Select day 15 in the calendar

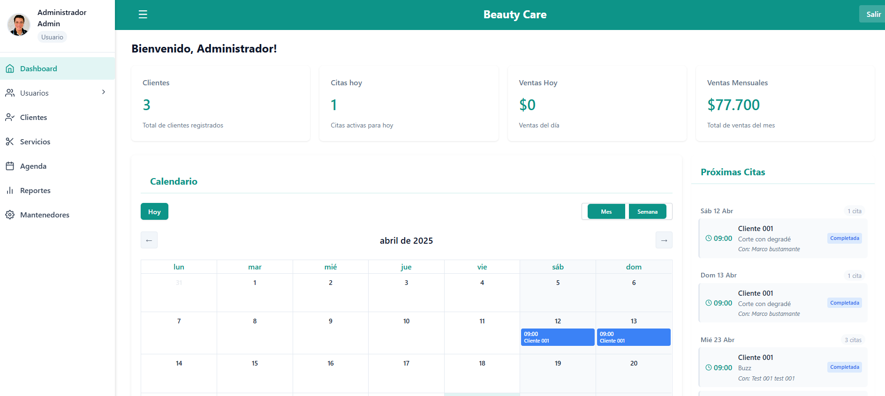click(x=255, y=374)
